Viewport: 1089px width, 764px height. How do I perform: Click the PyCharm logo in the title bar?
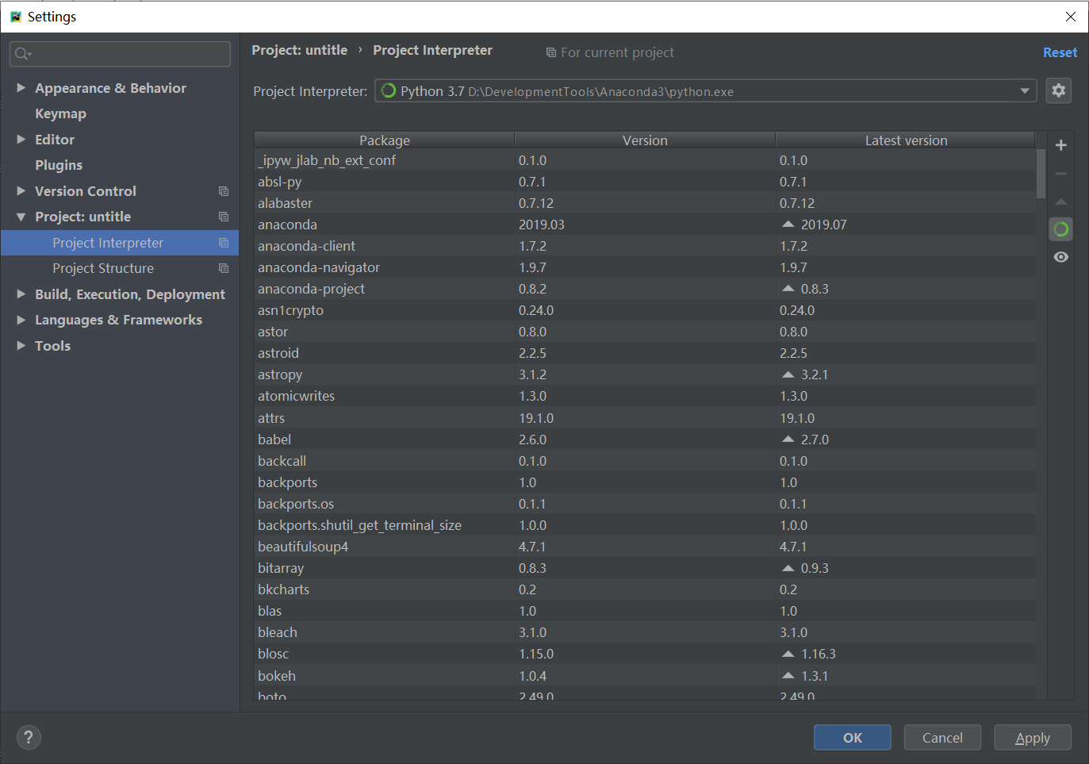15,16
